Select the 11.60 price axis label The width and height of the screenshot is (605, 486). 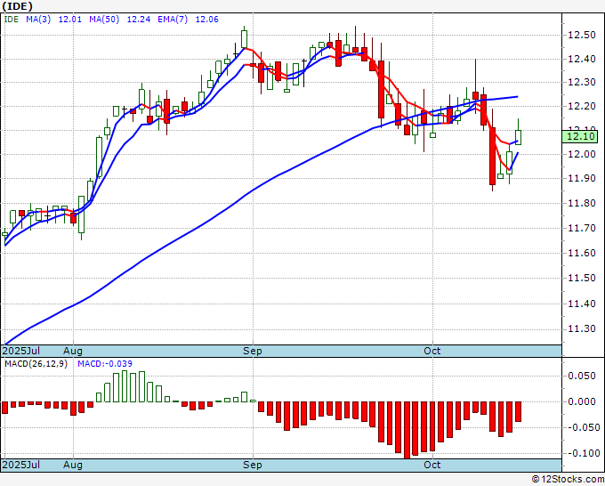pos(582,253)
